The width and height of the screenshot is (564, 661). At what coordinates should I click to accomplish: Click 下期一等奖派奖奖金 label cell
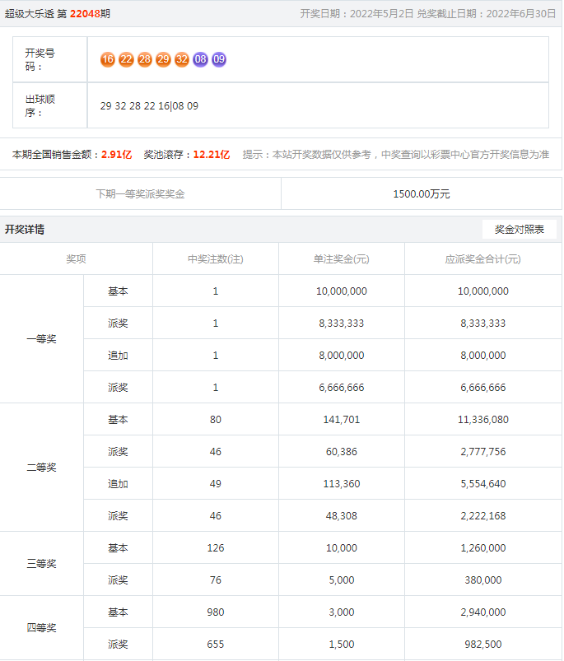[x=140, y=194]
